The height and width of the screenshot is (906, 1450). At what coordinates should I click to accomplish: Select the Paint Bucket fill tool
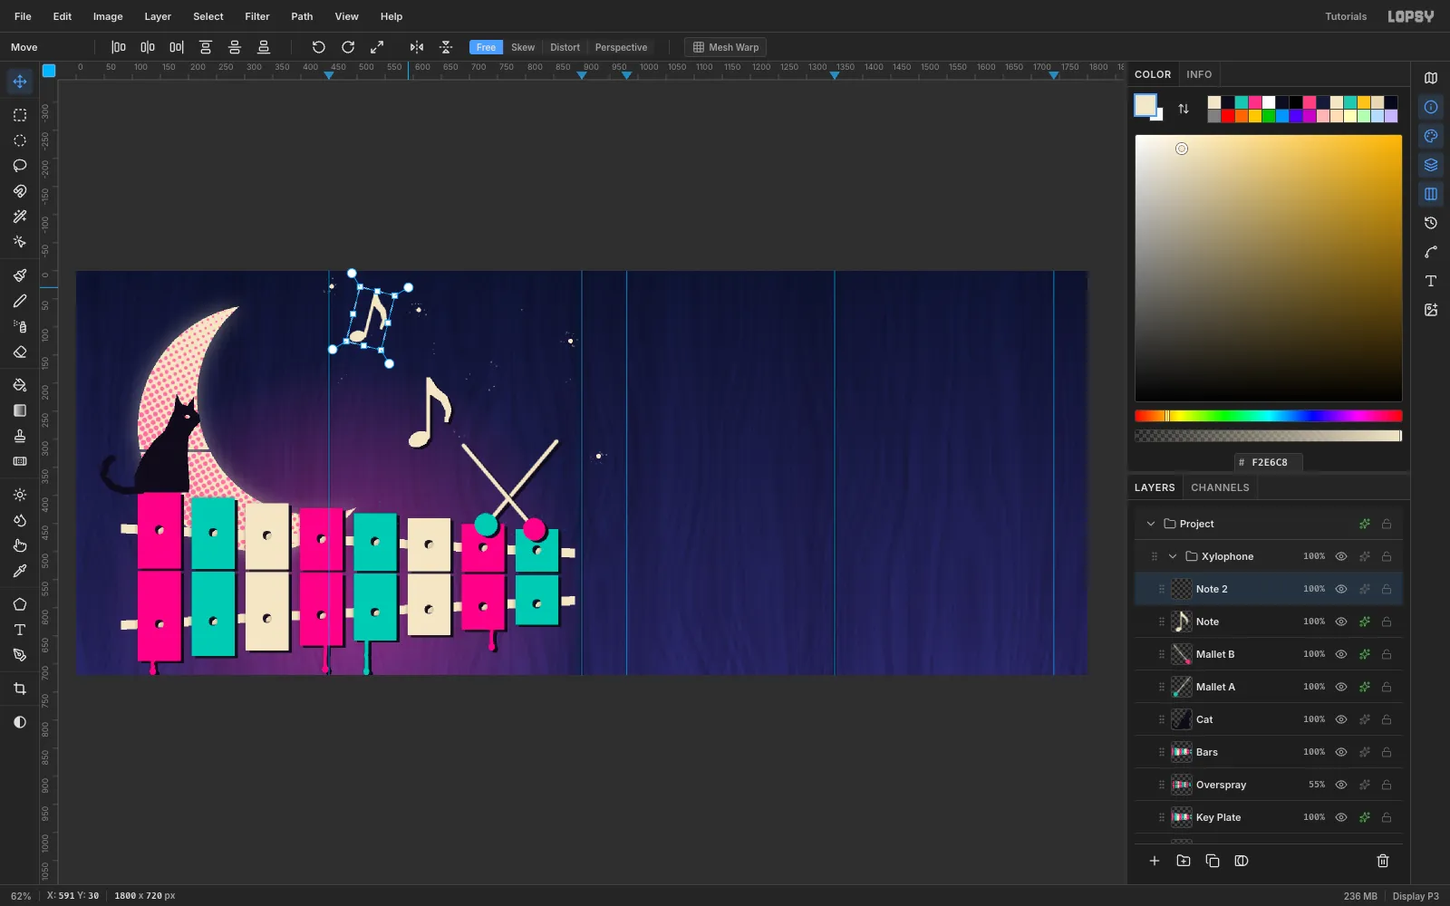coord(19,385)
